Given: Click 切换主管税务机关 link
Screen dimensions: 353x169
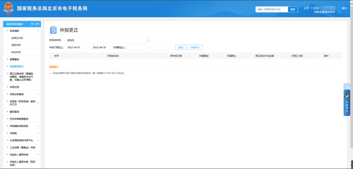Looking at the screenshot, I should point(325,12).
